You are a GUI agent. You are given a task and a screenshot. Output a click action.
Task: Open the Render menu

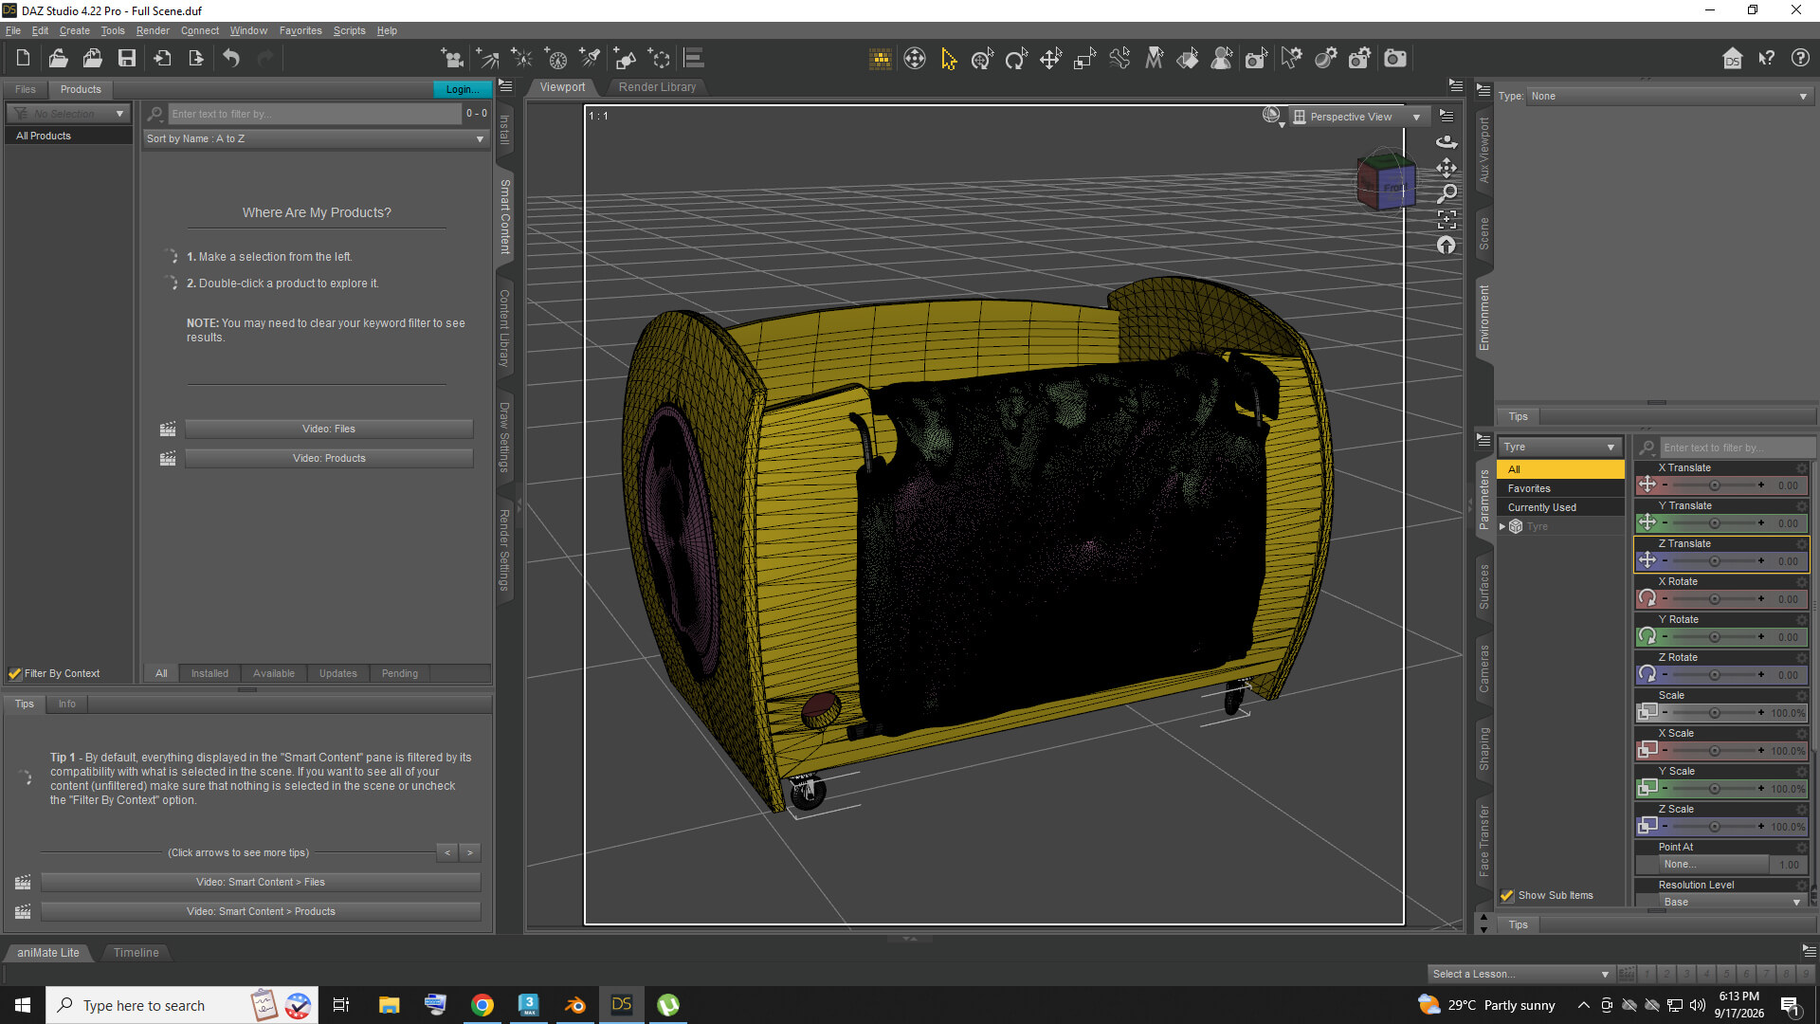153,30
